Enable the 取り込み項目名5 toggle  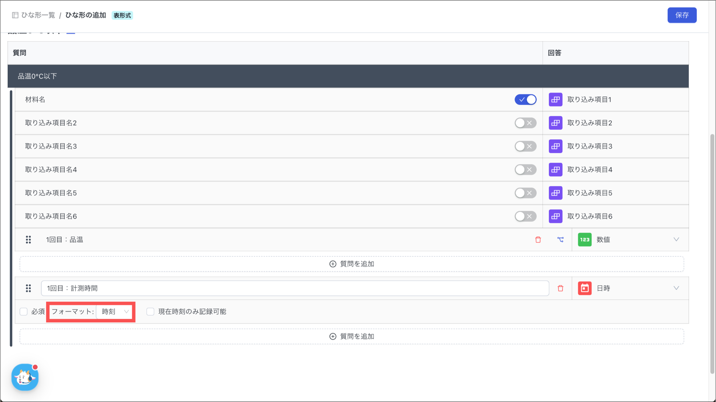click(525, 193)
